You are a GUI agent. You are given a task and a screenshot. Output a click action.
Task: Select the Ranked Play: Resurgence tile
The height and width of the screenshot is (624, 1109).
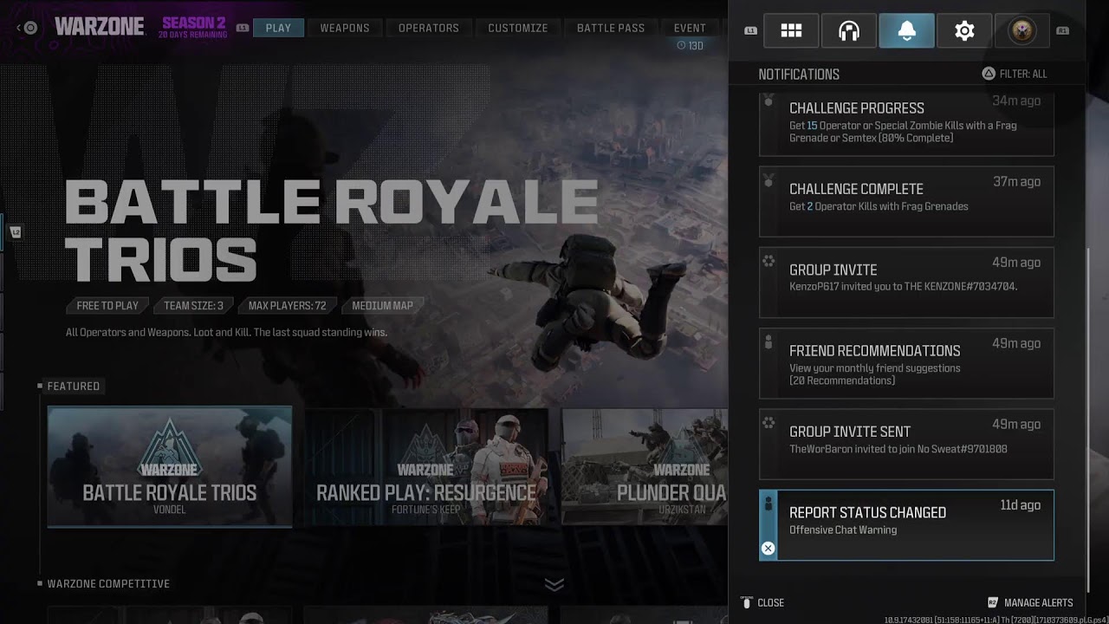(x=426, y=466)
